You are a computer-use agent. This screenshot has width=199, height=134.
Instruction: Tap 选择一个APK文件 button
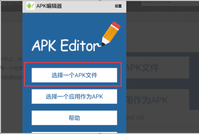tap(74, 75)
